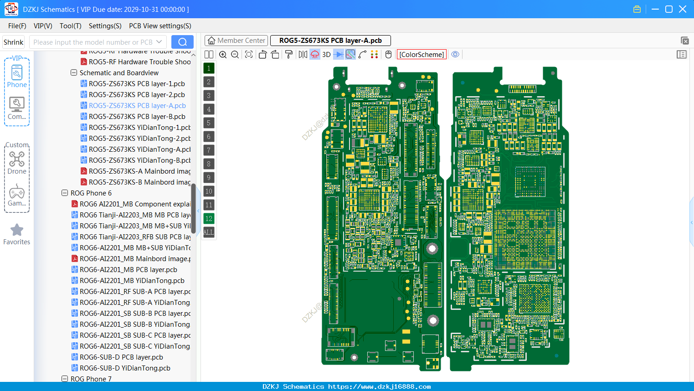The height and width of the screenshot is (391, 694).
Task: Click the split view icon in toolbar
Action: point(209,55)
